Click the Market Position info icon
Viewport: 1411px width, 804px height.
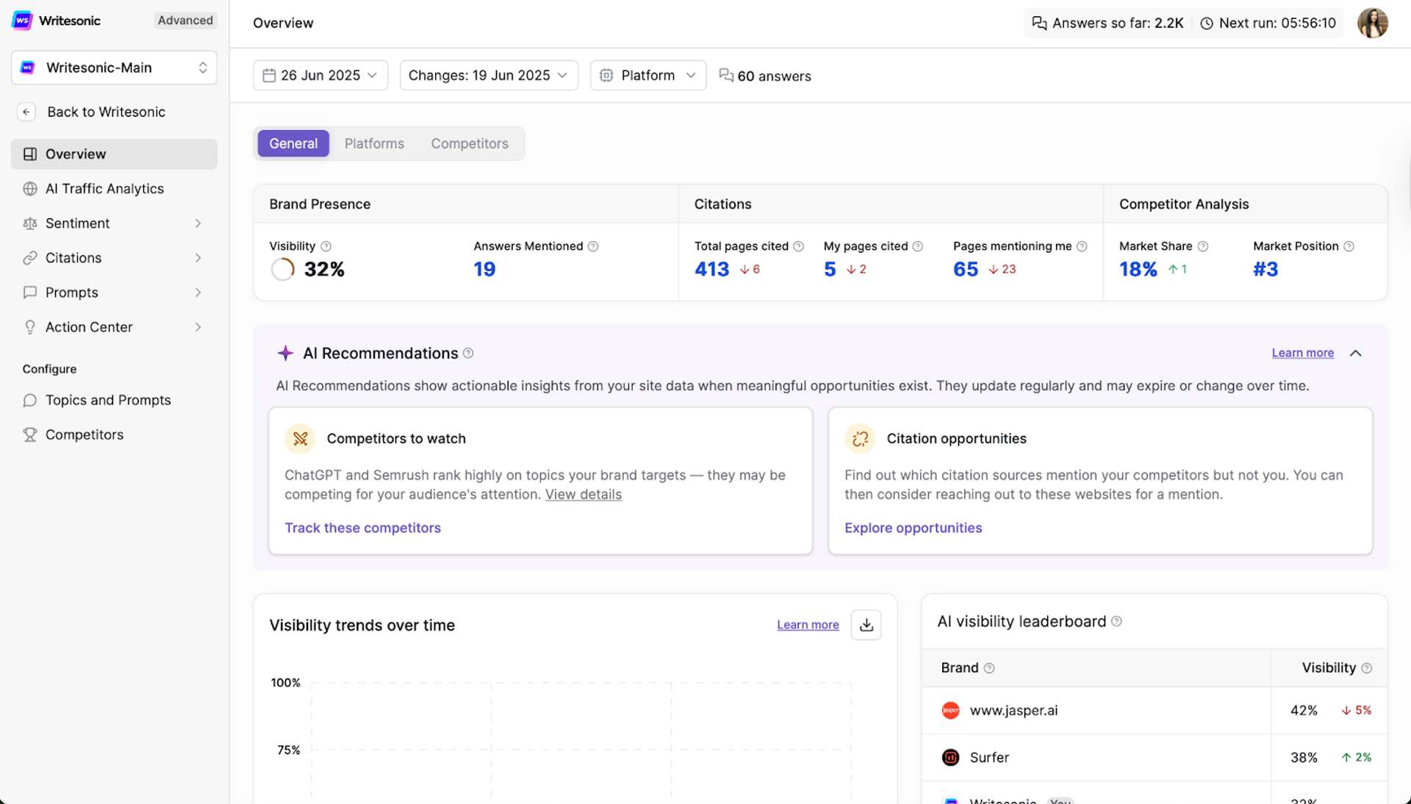1349,246
